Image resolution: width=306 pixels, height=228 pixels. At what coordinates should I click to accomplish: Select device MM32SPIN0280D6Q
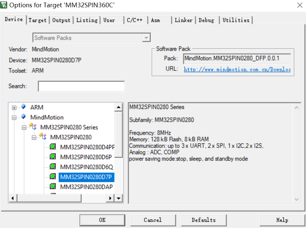(87, 167)
